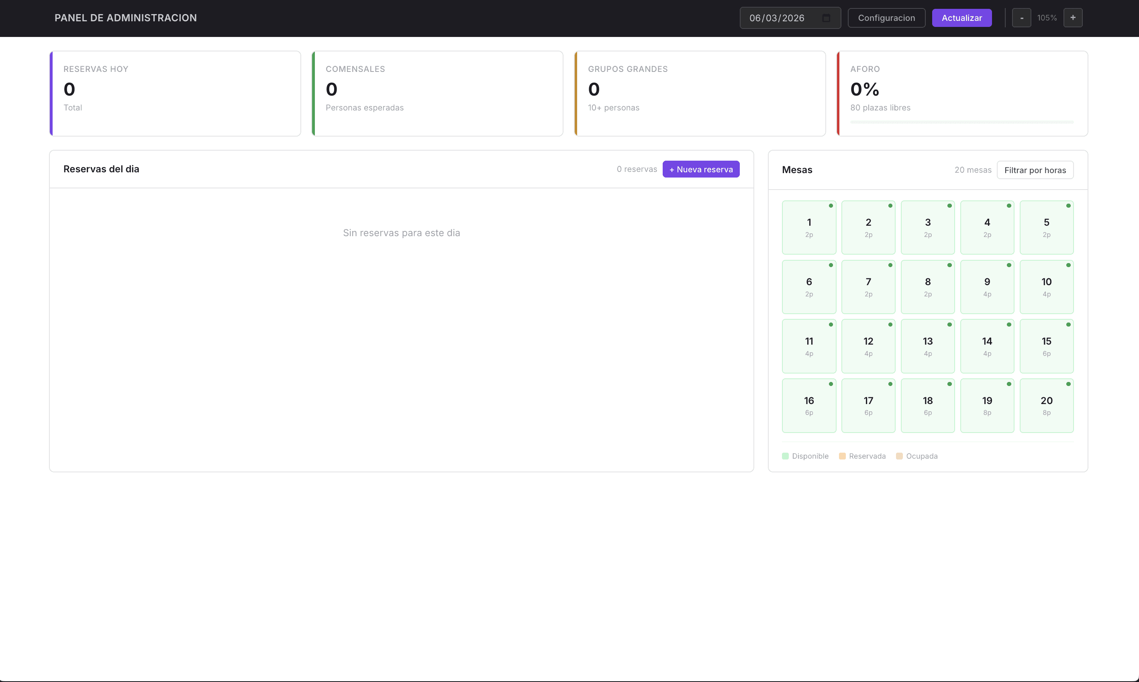
Task: Click the Disponible legend color swatch
Action: 785,456
